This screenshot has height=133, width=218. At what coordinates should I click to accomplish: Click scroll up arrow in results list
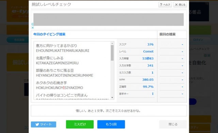click(112, 43)
